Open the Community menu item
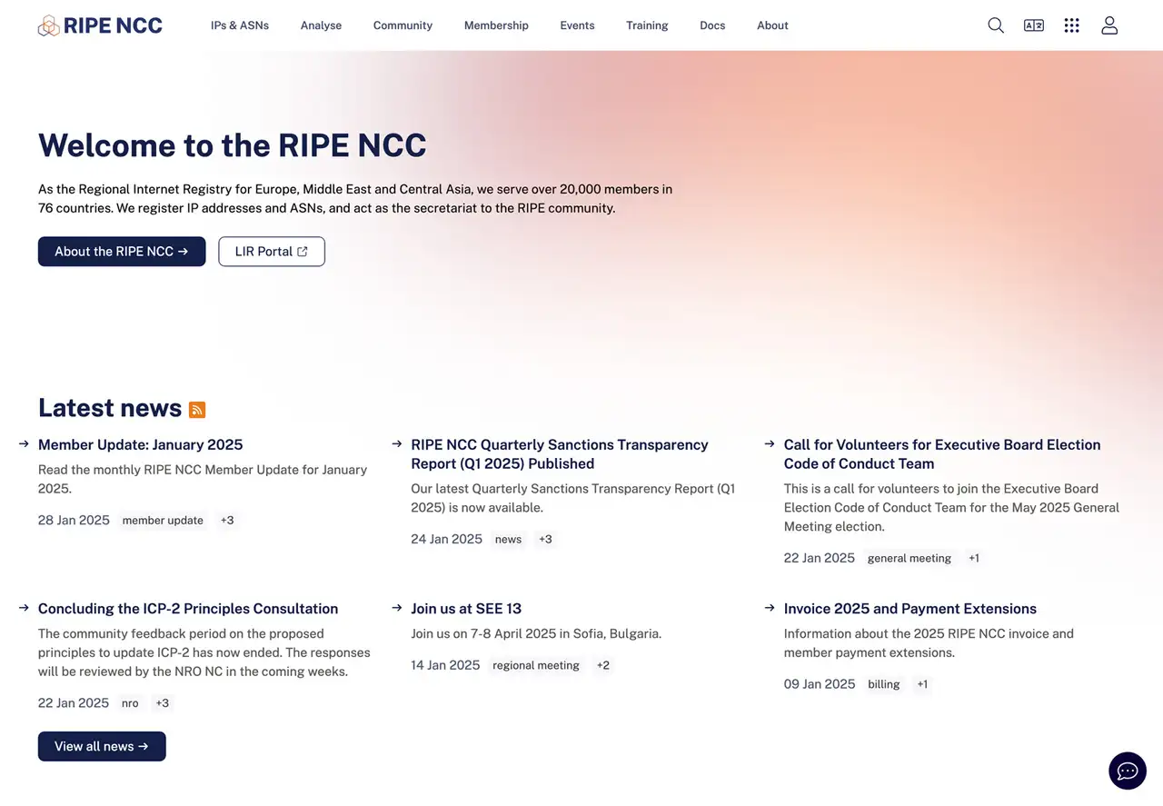Image resolution: width=1163 pixels, height=806 pixels. pyautogui.click(x=403, y=25)
